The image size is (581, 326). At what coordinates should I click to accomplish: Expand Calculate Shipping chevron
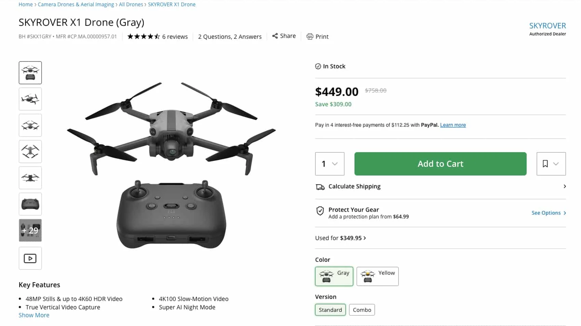click(565, 186)
